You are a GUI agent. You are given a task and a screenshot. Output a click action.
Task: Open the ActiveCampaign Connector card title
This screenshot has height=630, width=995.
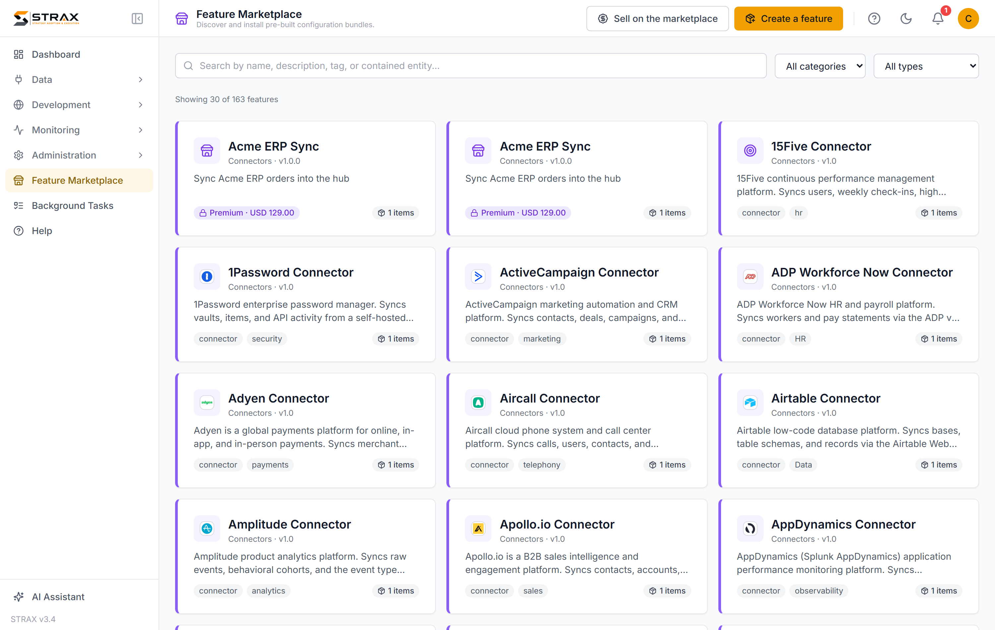pyautogui.click(x=579, y=272)
